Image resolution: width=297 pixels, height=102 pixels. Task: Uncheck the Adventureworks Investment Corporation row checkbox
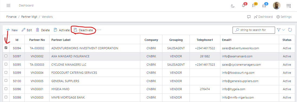(6, 48)
